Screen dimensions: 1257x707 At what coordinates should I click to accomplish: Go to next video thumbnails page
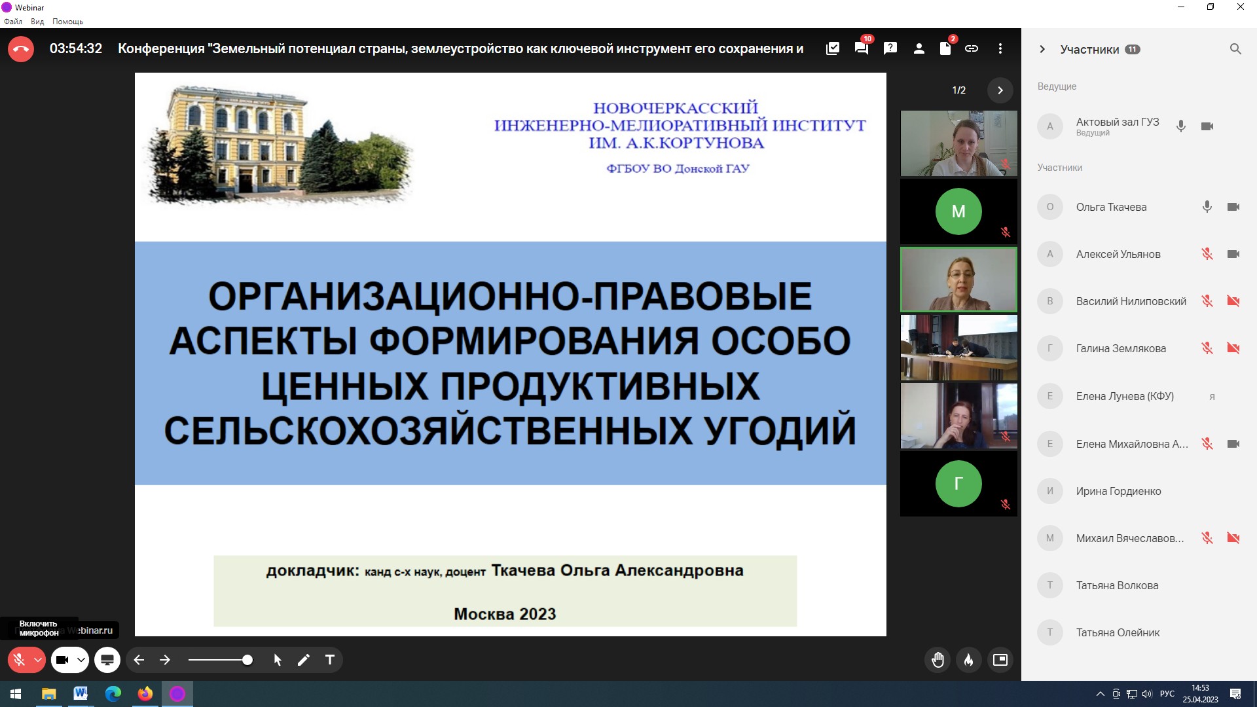pyautogui.click(x=1000, y=90)
